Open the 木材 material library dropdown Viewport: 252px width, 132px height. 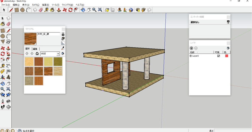tap(58, 54)
